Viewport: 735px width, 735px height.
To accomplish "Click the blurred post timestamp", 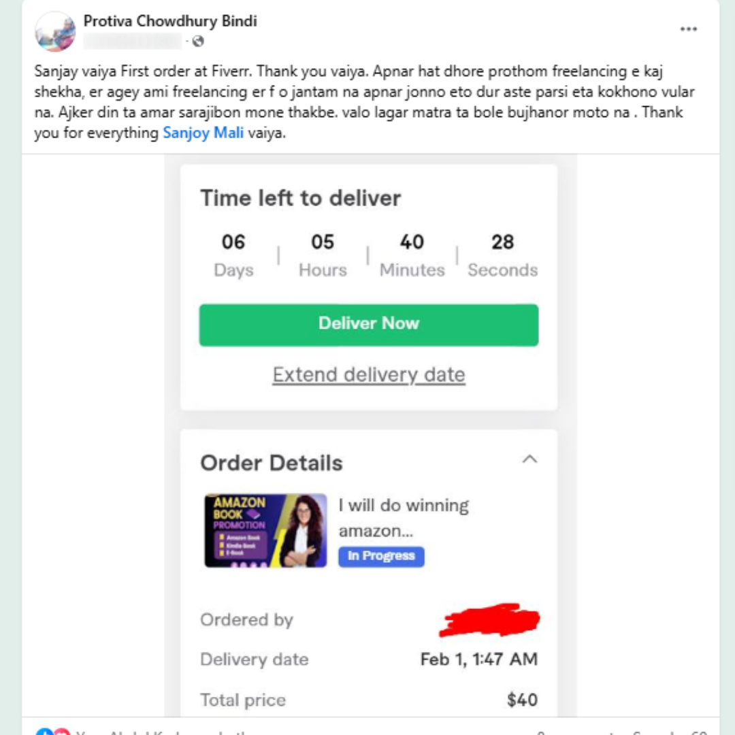I will 132,42.
